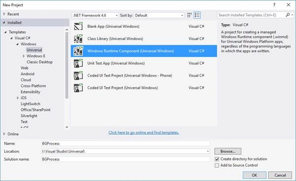Choose Blank App (Universal Windows) template

click(x=144, y=26)
